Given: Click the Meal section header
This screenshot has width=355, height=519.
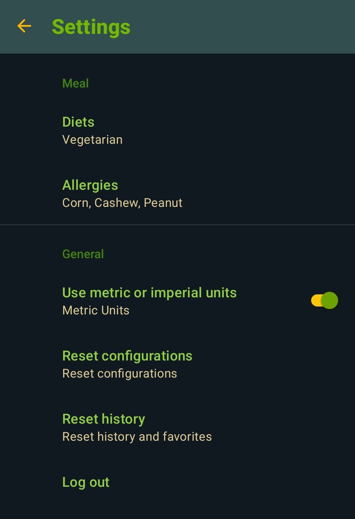Looking at the screenshot, I should pos(76,83).
